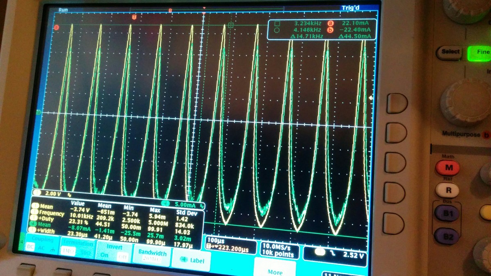The width and height of the screenshot is (491, 276).
Task: Push the top side bezel button beside screen
Action: (x=396, y=103)
